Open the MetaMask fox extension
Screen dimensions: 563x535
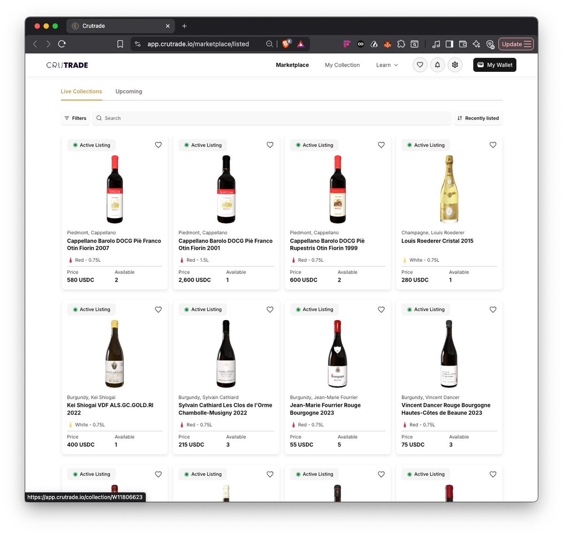click(x=388, y=44)
